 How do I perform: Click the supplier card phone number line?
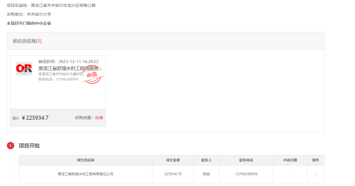click(x=58, y=79)
